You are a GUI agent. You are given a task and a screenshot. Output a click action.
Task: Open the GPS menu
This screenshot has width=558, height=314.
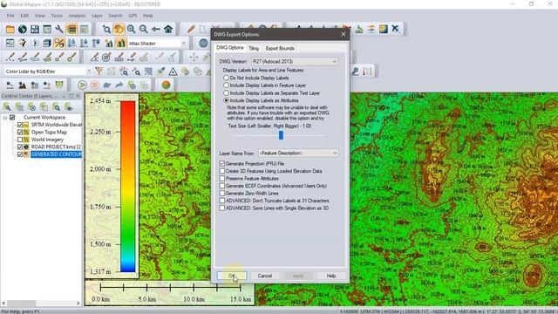point(133,16)
